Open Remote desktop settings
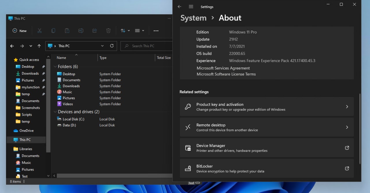 click(x=267, y=127)
